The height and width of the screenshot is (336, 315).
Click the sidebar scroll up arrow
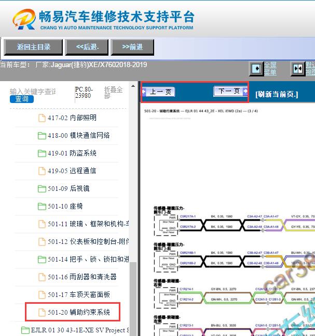tap(133, 86)
